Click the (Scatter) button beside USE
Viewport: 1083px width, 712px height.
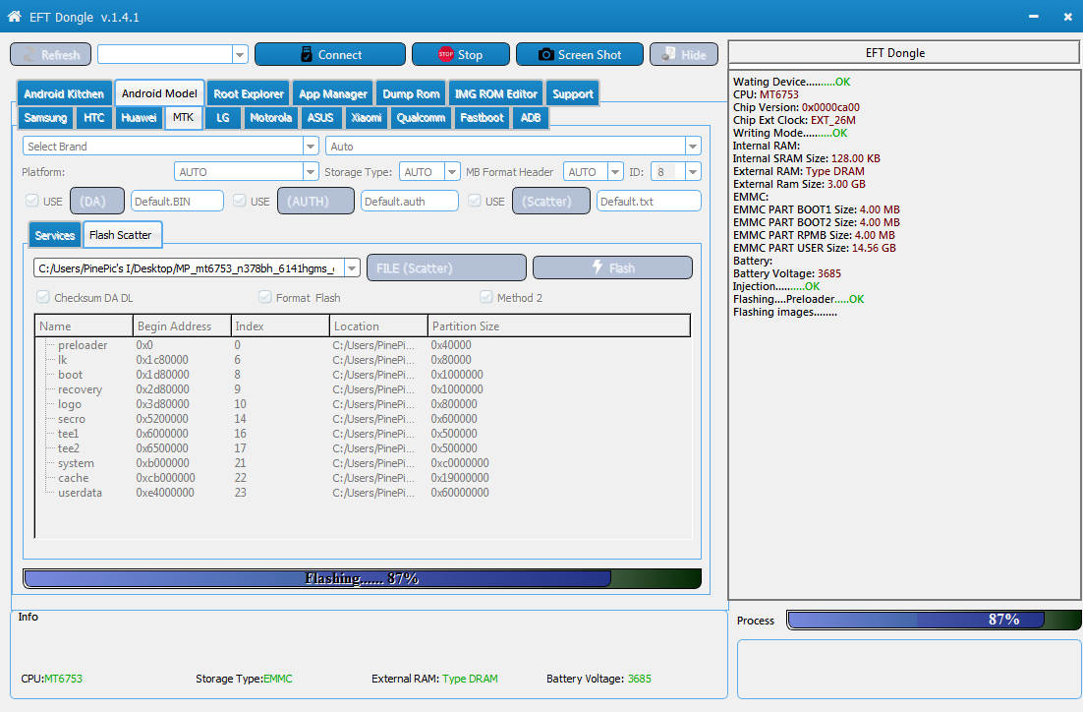[x=550, y=202]
